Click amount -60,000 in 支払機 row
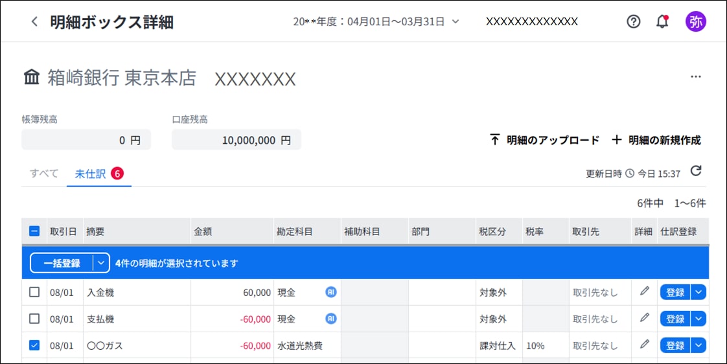 tap(255, 319)
